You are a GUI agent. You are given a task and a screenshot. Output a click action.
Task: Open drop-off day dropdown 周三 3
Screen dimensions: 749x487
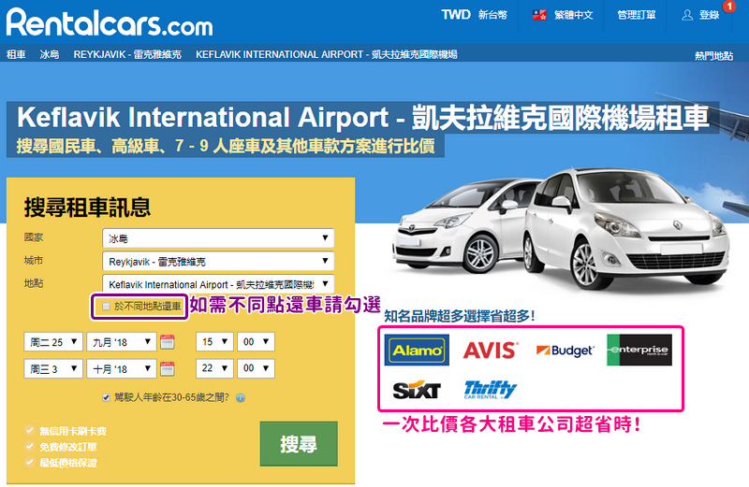[53, 368]
